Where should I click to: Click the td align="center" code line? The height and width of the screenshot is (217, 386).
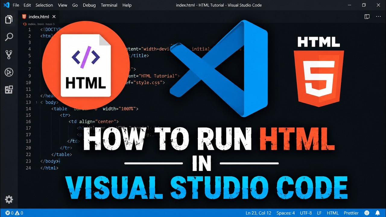click(x=94, y=121)
